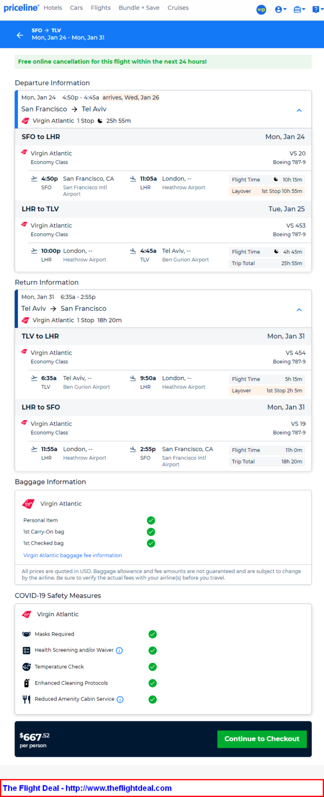Click the back arrow in blue header
This screenshot has width=324, height=797.
click(x=20, y=35)
